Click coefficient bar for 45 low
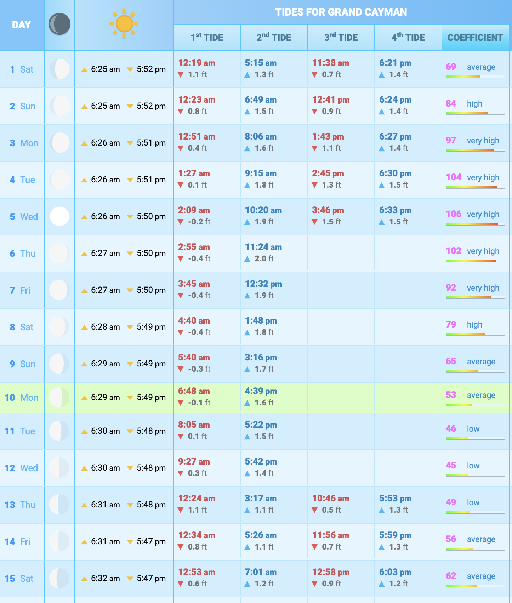The width and height of the screenshot is (512, 603). [x=475, y=475]
